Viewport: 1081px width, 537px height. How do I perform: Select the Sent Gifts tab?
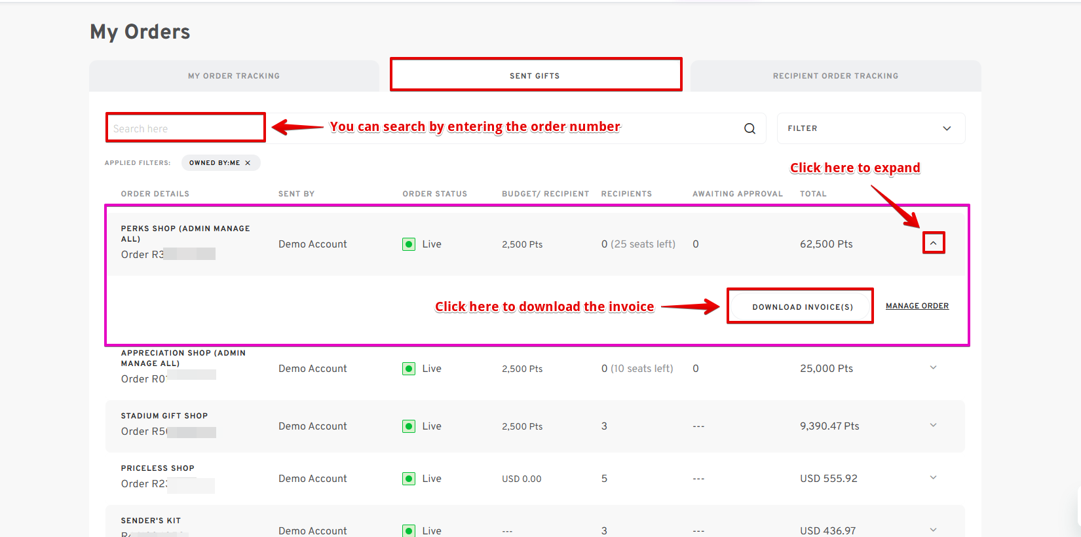(535, 76)
